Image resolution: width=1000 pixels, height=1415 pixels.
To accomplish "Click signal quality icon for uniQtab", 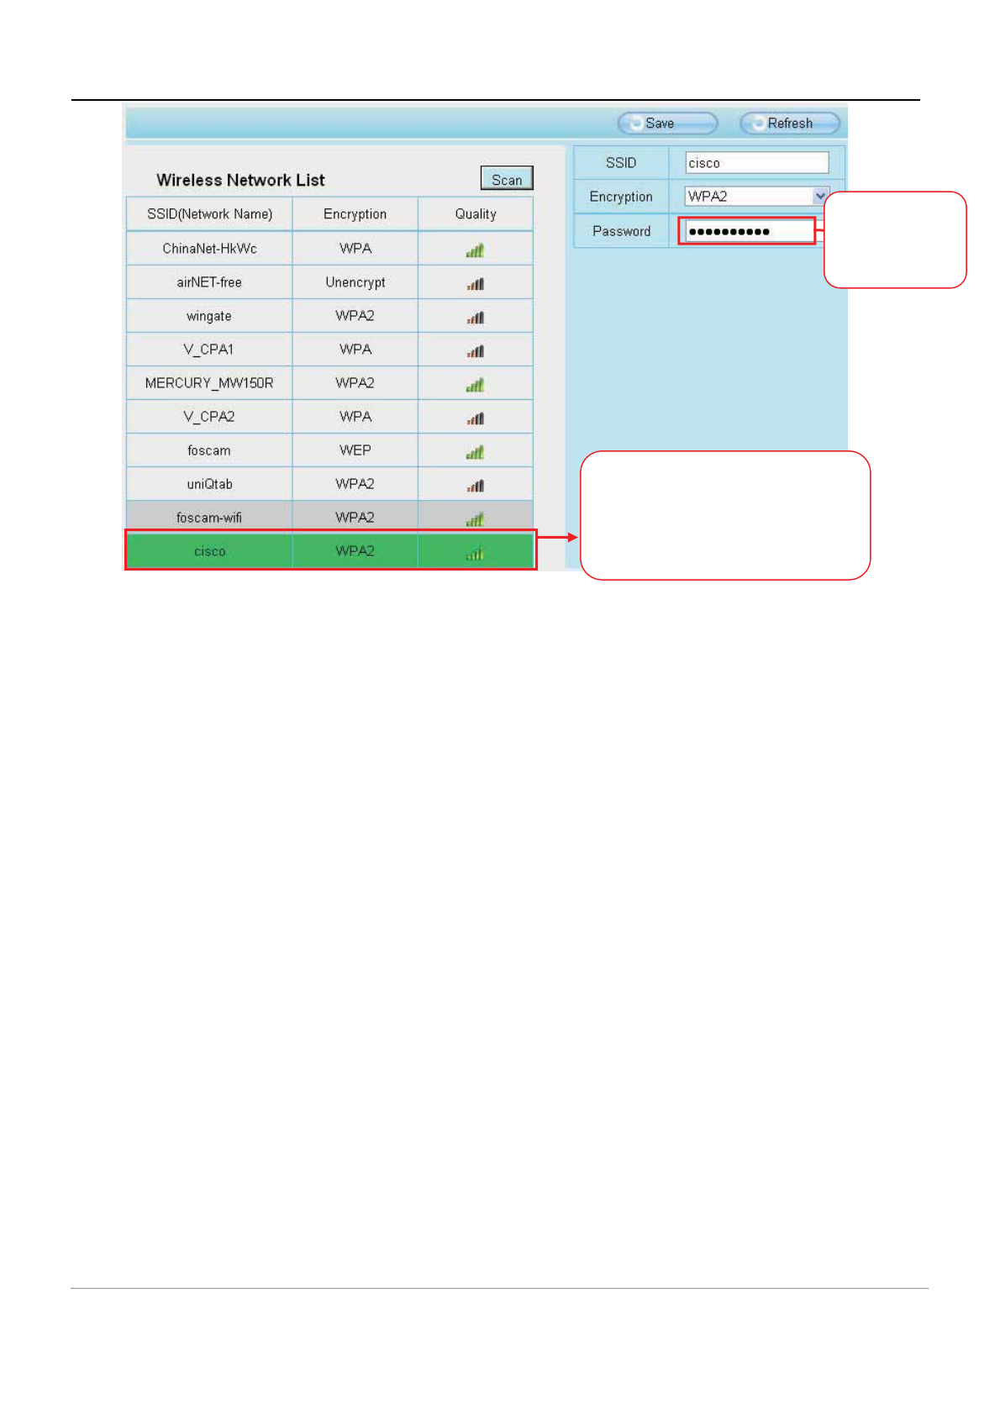I will pos(476,486).
